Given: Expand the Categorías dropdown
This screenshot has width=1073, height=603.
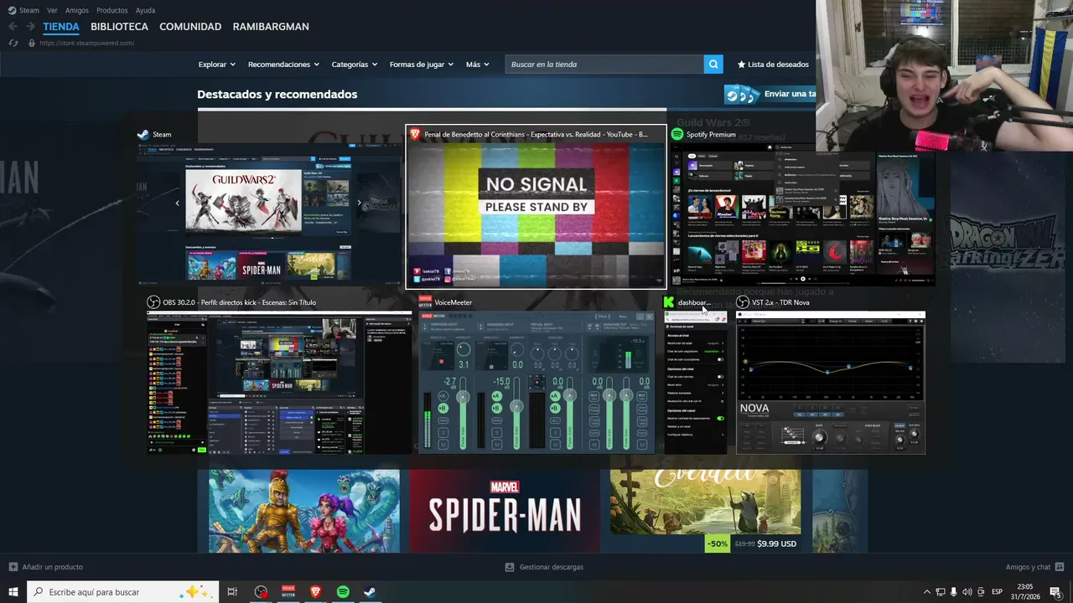Looking at the screenshot, I should coord(355,64).
